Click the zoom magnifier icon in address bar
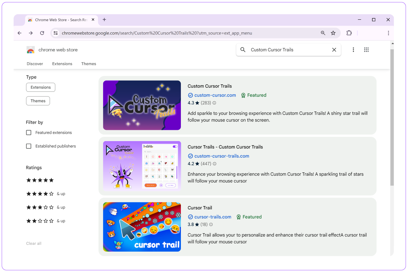Screen dimensions: 408x272 [x=323, y=33]
